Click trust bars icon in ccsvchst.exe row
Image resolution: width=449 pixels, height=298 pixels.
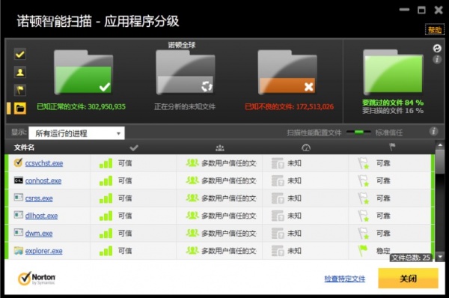(106, 163)
